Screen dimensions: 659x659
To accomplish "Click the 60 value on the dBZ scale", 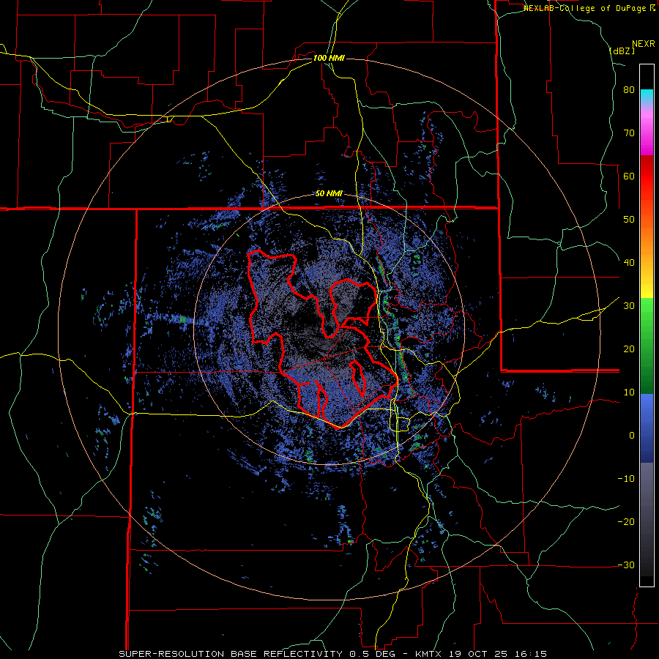I will (629, 176).
